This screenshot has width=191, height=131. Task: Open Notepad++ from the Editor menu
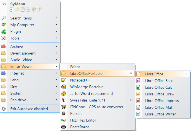80,80
